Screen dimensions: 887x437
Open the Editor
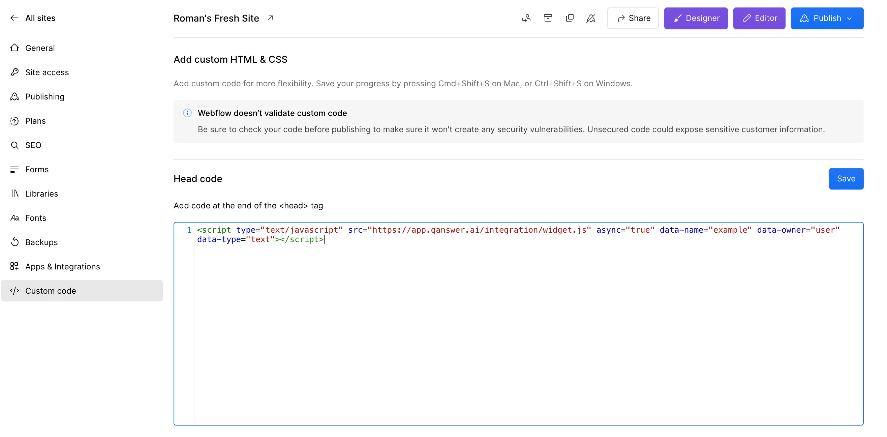tap(759, 18)
